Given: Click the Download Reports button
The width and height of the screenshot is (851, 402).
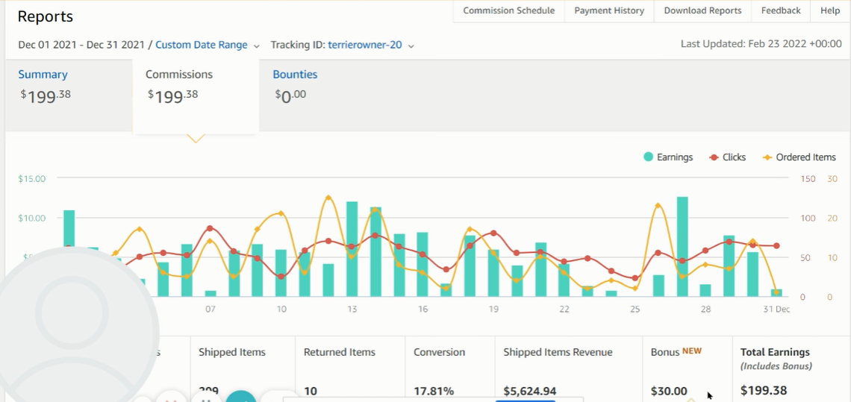Looking at the screenshot, I should (x=702, y=11).
